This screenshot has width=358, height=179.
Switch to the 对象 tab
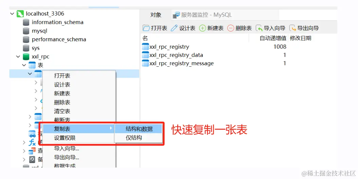156,15
